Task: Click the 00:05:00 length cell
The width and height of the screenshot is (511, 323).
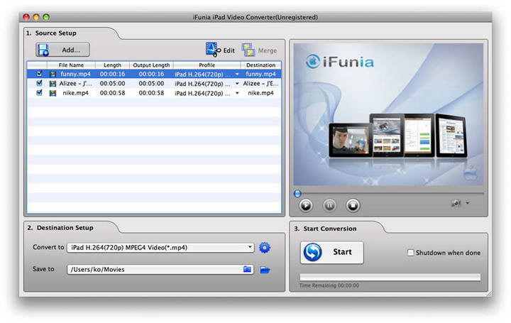Action: pyautogui.click(x=112, y=84)
